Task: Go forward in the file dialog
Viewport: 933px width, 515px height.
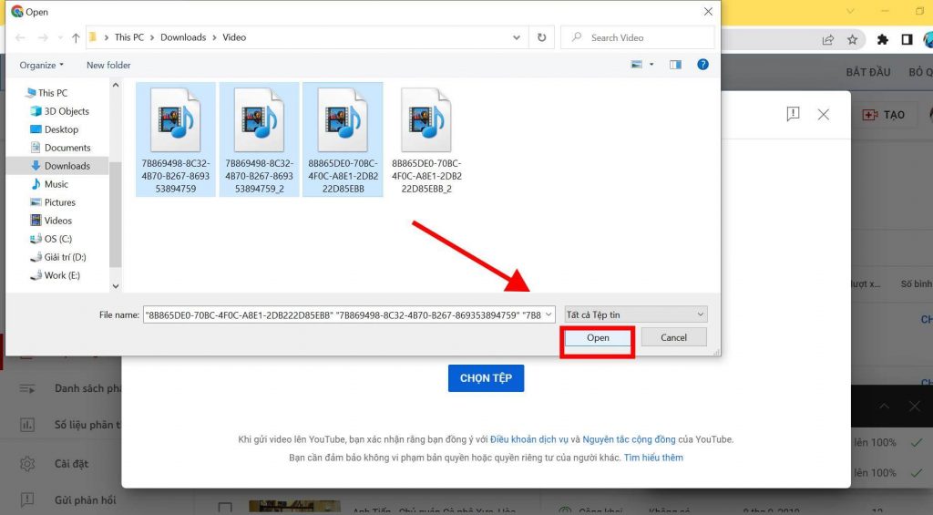Action: [x=43, y=37]
